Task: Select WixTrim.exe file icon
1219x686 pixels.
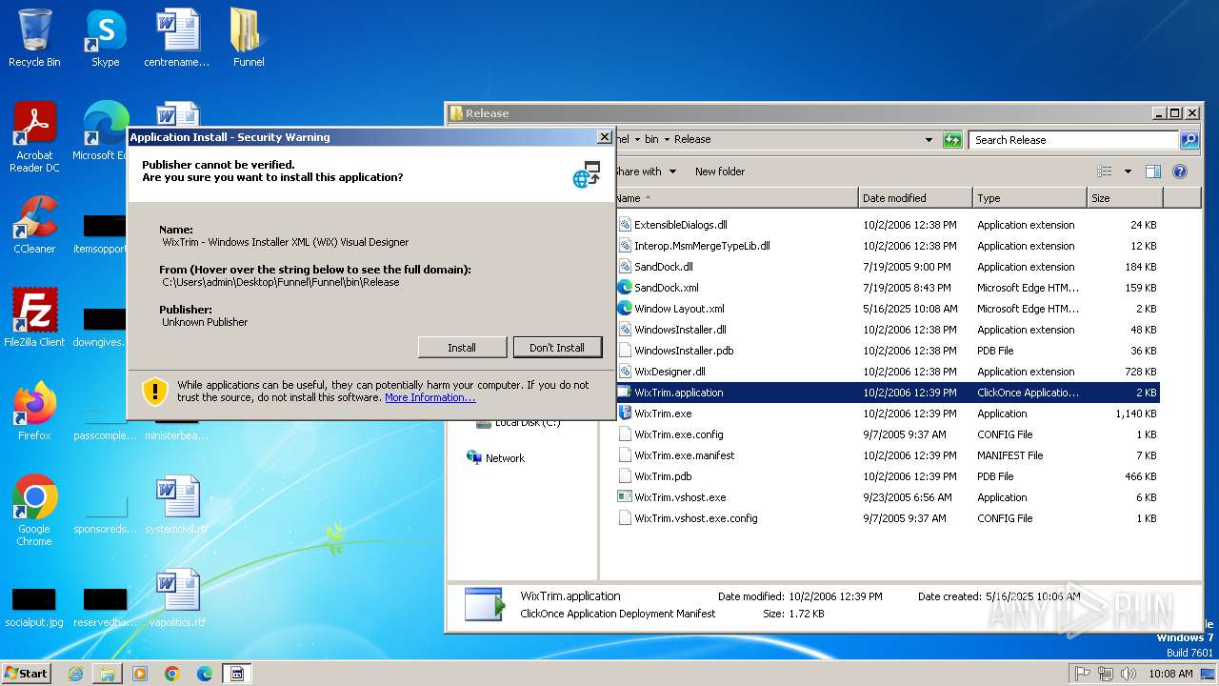Action: [x=625, y=414]
